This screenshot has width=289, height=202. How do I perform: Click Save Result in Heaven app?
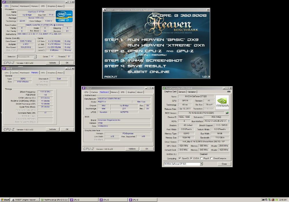point(147,66)
